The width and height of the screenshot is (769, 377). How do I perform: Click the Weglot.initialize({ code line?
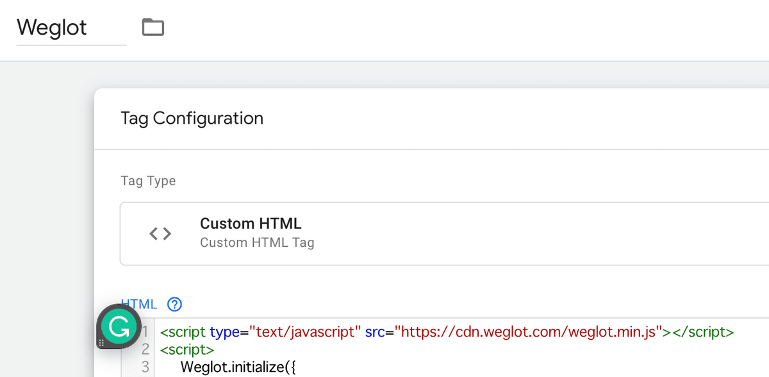tap(237, 367)
